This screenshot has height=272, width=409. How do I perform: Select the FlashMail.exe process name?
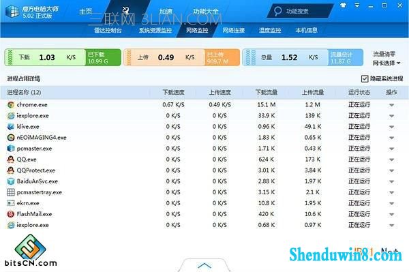(x=35, y=214)
